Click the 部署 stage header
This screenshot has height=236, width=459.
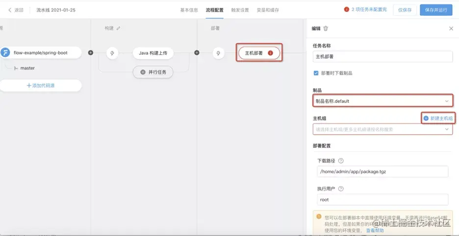coord(215,28)
